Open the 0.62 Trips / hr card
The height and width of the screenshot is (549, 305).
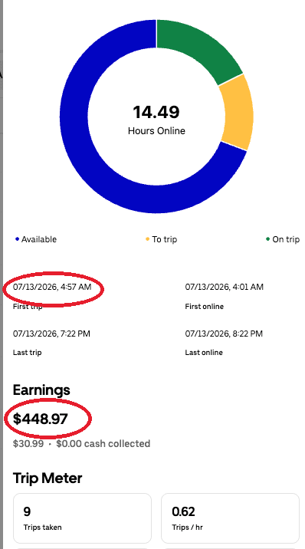point(230,518)
